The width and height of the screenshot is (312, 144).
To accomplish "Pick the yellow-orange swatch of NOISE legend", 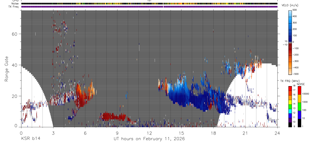I will point(300,98).
